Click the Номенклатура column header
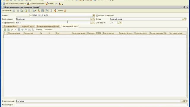Viewport: 190px width, 107px height. click(x=15, y=33)
